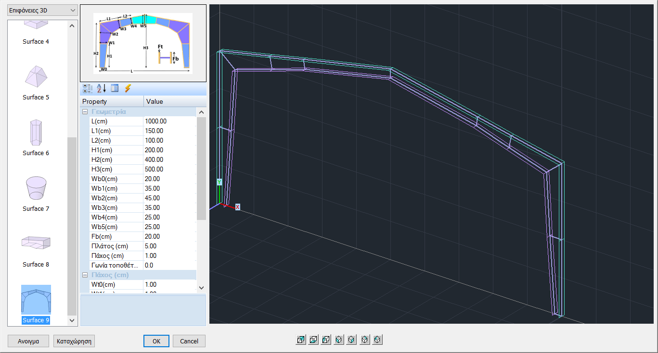Click property grid scrollbar down arrow
658x353 pixels.
202,287
